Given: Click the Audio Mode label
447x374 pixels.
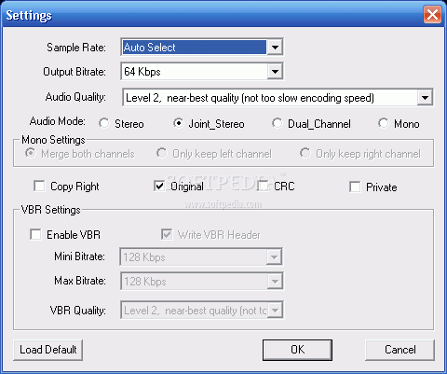Looking at the screenshot, I should click(57, 121).
